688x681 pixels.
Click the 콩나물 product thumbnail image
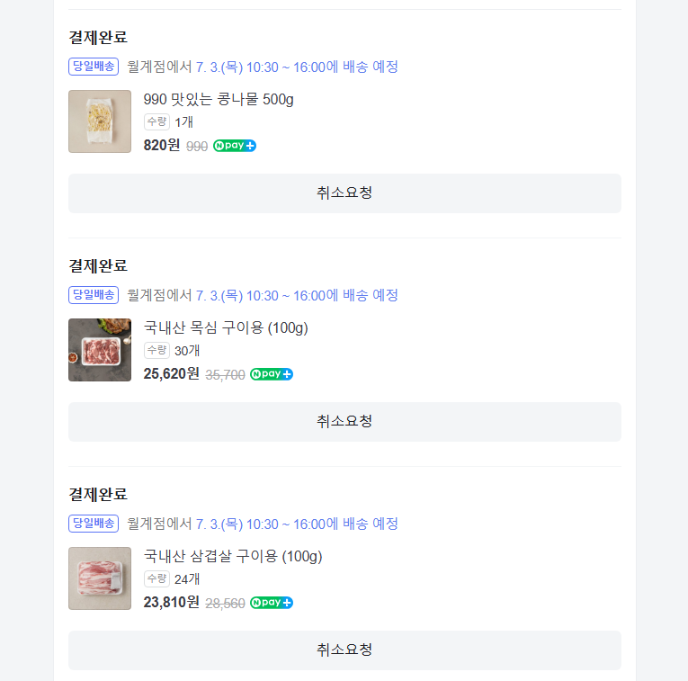click(x=100, y=121)
